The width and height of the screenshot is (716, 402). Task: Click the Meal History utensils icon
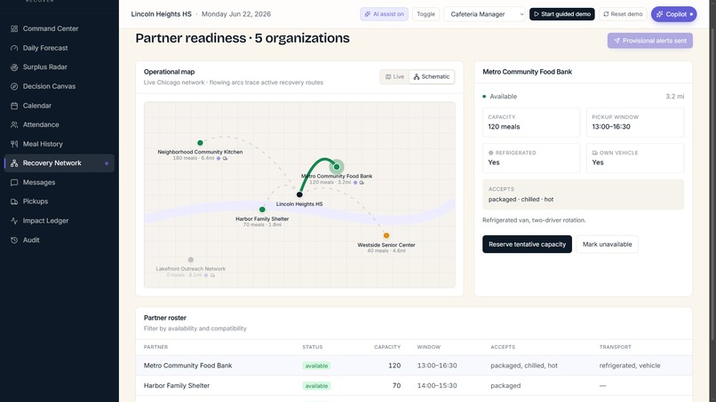(14, 144)
